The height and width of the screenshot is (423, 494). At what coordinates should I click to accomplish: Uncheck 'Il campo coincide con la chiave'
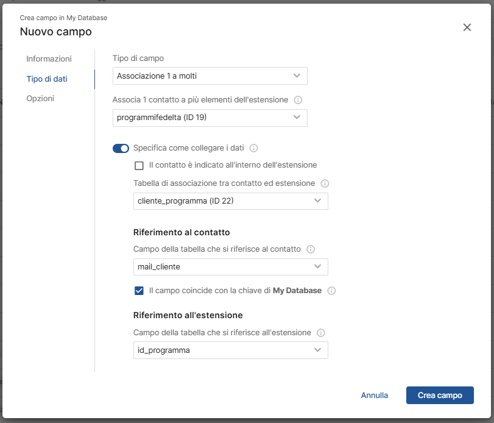coord(139,291)
